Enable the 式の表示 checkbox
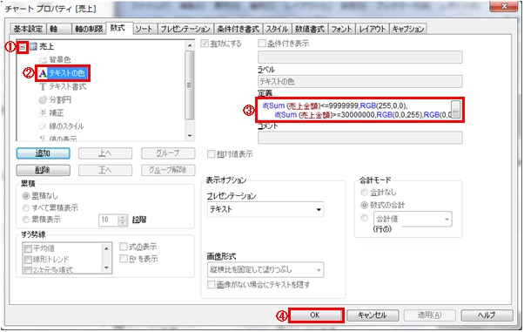Screen dimensions: 524x332 click(x=124, y=247)
